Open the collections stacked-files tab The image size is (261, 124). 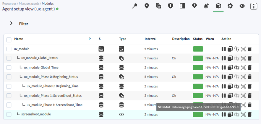click(x=159, y=6)
